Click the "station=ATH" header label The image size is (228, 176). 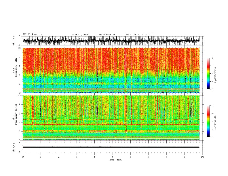tap(107, 35)
